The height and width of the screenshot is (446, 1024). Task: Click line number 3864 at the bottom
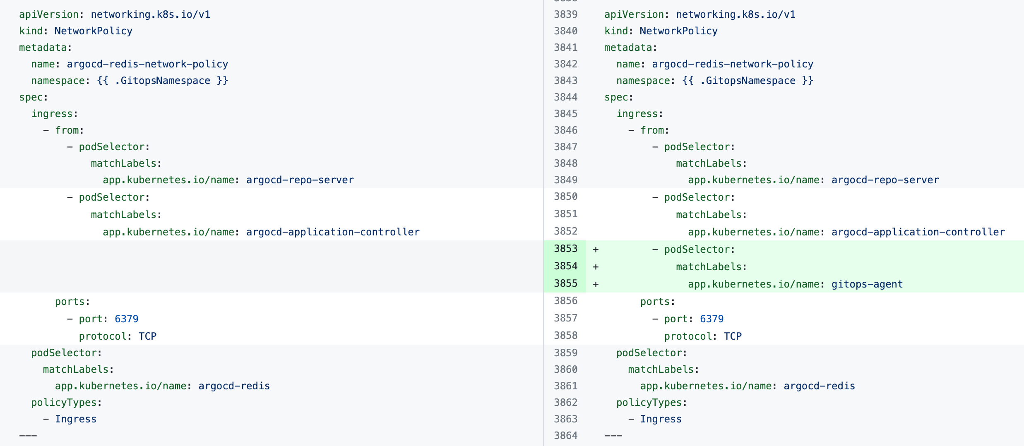coord(565,436)
